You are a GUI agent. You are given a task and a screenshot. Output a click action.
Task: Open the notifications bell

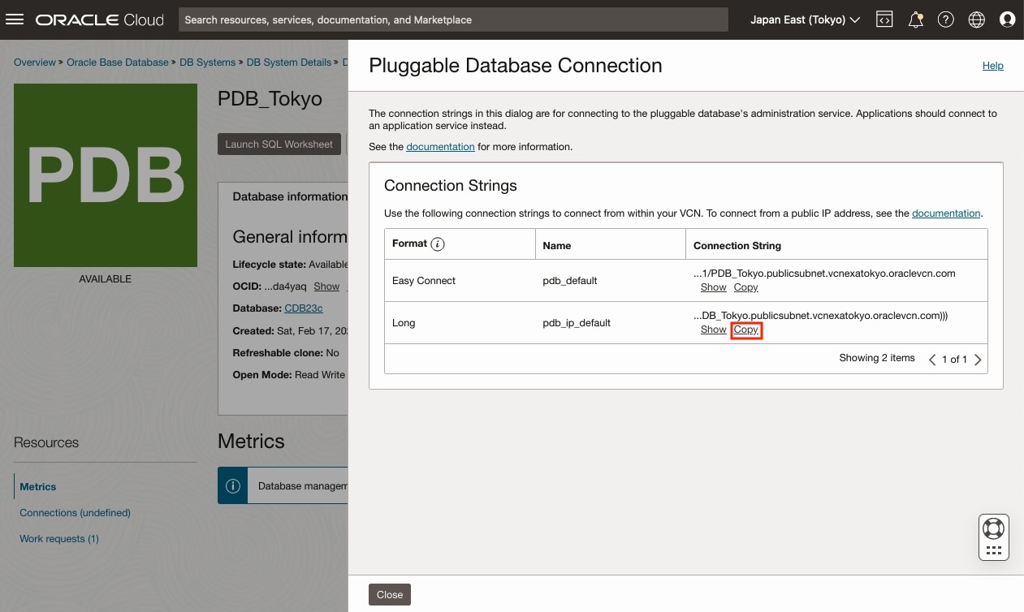point(915,19)
